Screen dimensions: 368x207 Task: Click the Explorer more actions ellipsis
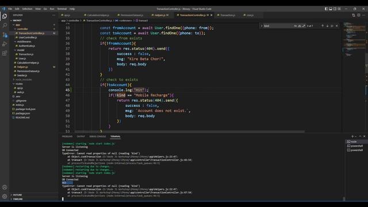(x=53, y=15)
